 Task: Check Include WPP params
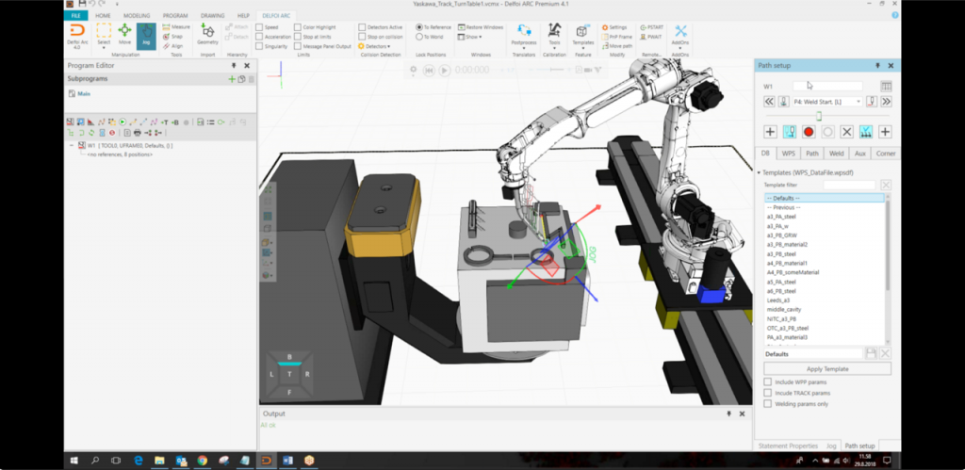[x=767, y=382]
